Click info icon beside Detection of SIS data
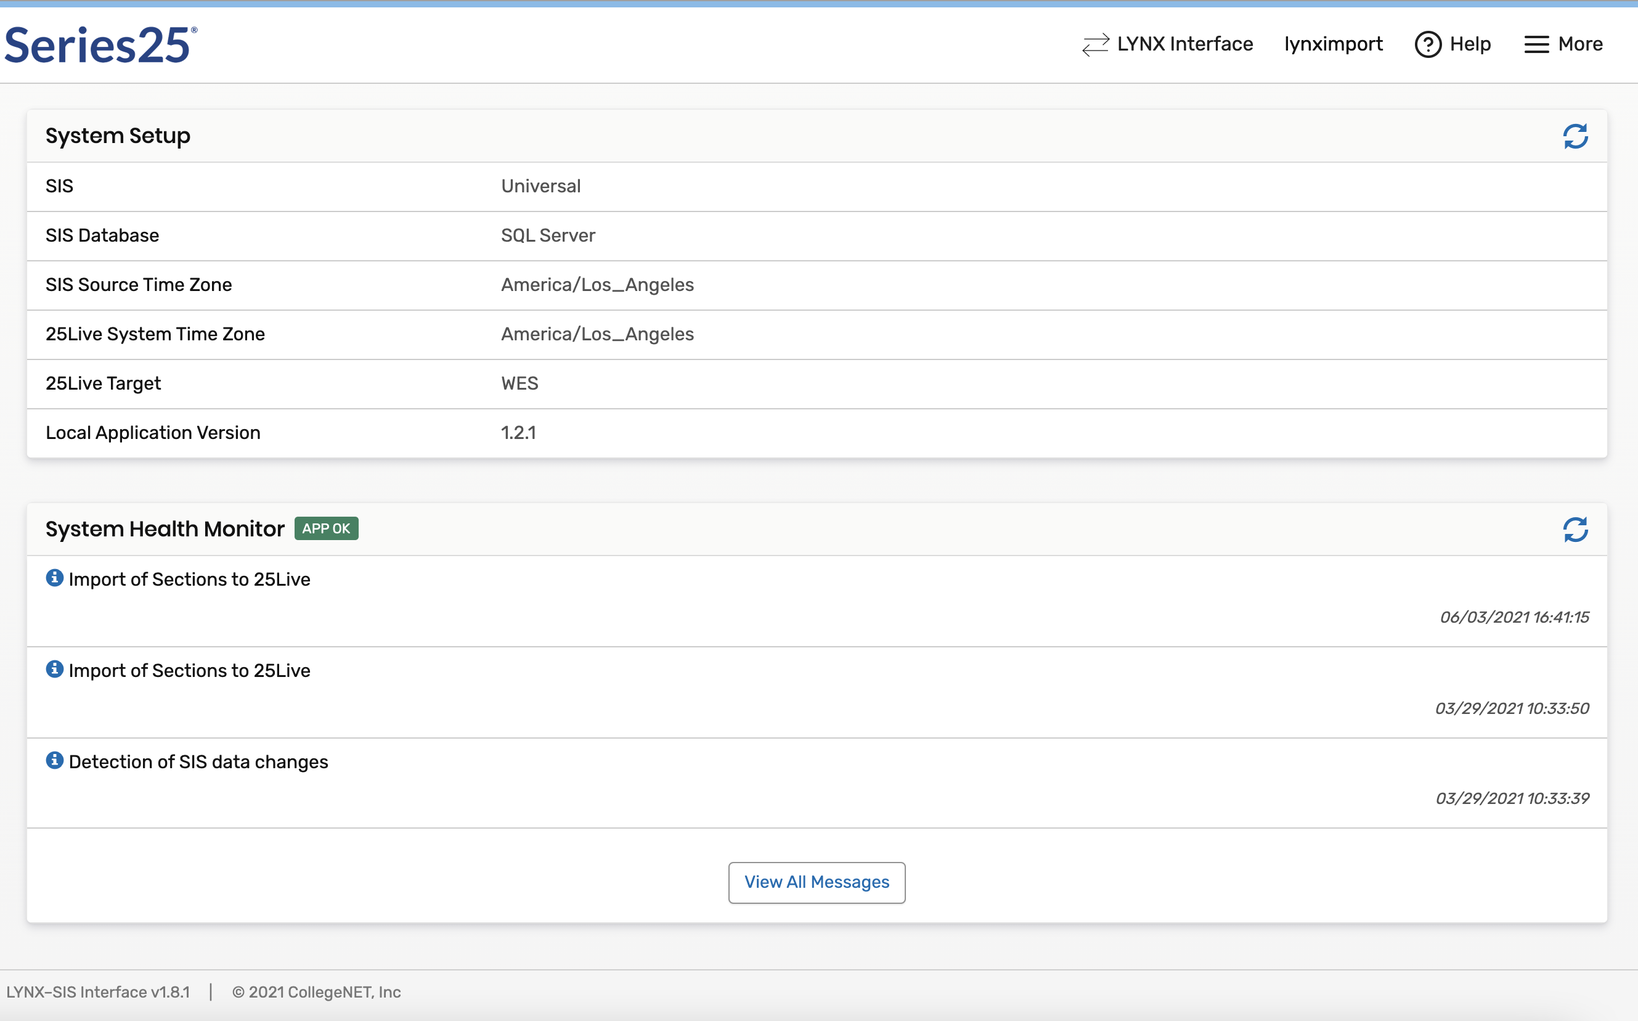The image size is (1638, 1021). [x=55, y=760]
